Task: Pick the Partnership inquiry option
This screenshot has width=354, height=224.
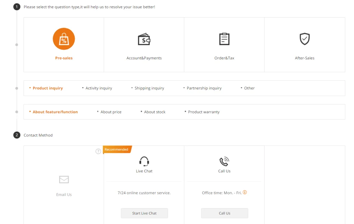Action: click(204, 88)
